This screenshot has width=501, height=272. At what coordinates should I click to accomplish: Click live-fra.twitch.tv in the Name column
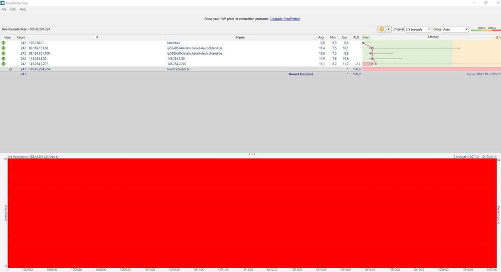pos(178,69)
